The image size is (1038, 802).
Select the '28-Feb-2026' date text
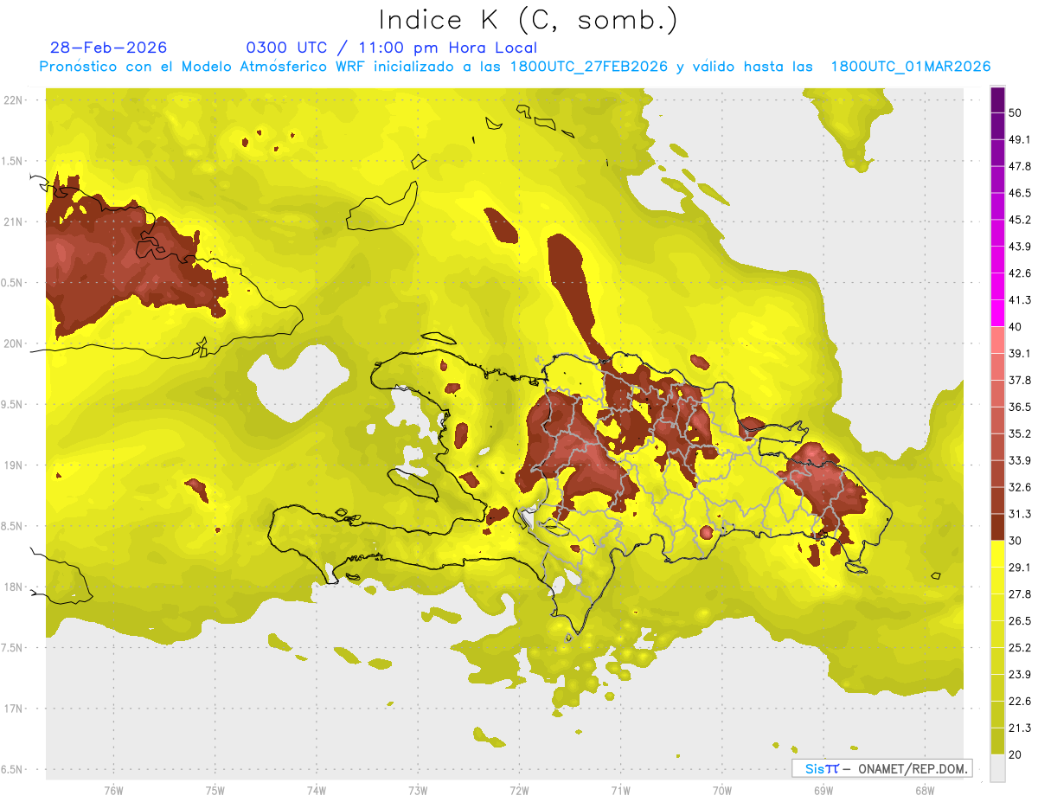coord(108,48)
